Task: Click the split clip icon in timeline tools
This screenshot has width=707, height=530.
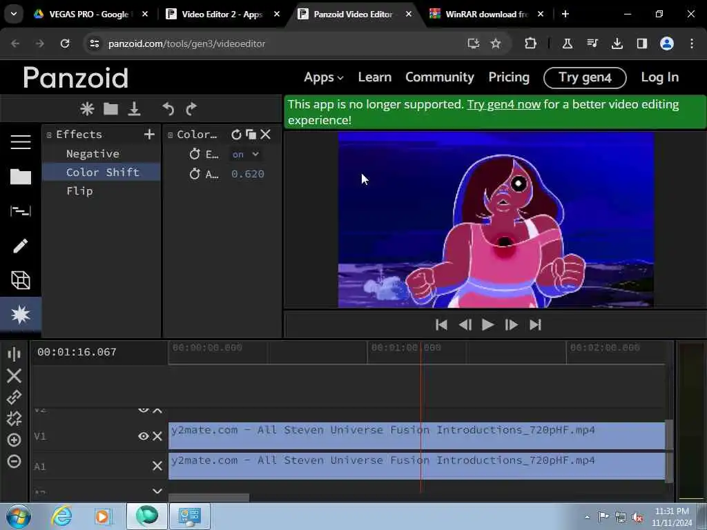Action: (x=14, y=354)
